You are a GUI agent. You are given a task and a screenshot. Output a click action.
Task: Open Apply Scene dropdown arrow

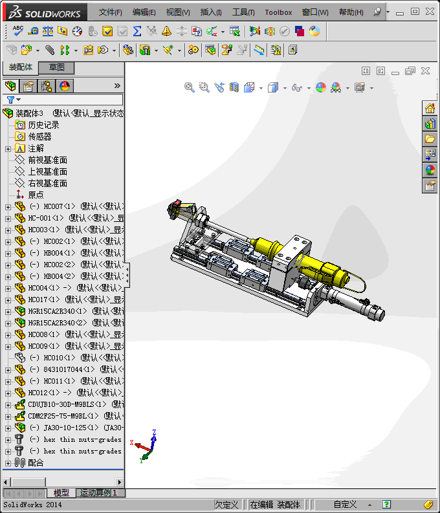347,88
